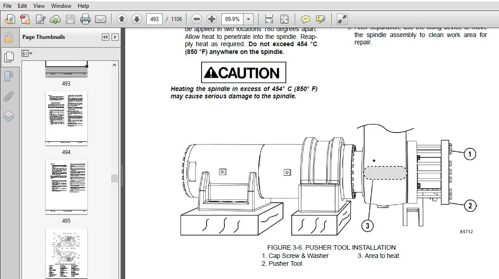499x279 pixels.
Task: Click the Email envelope icon
Action: tap(101, 19)
